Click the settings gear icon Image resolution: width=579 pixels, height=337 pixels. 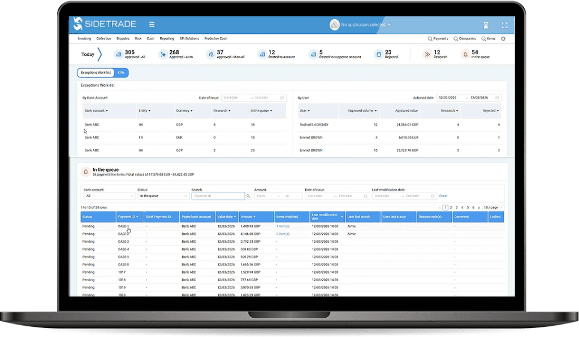[x=503, y=39]
